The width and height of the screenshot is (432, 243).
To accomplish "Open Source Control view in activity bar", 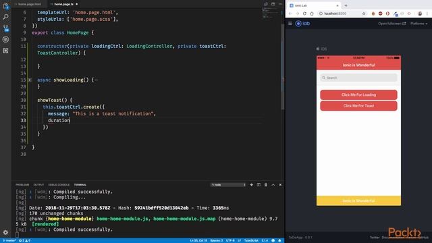I will [x=5, y=28].
